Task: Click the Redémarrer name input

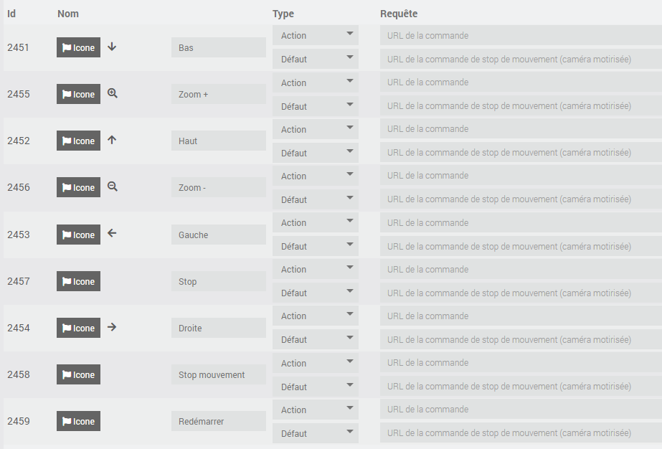Action: click(x=219, y=421)
